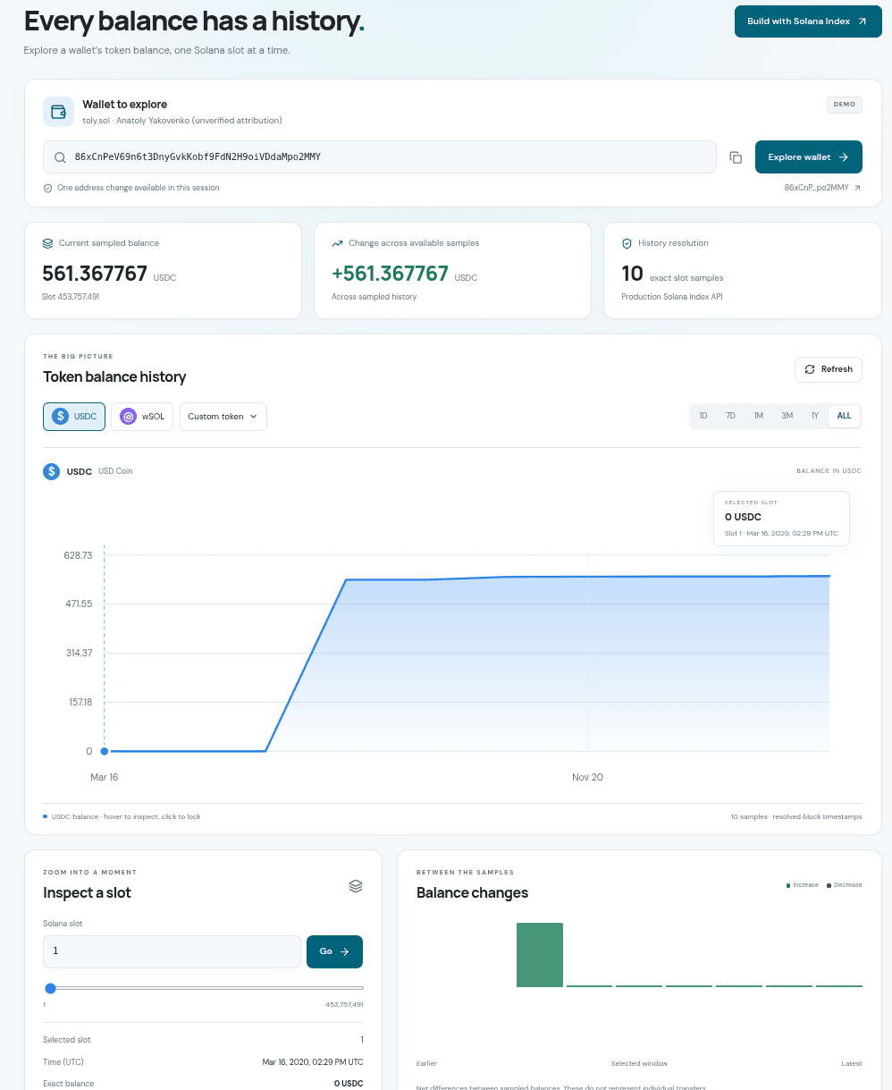Click the wallet icon beside Wallet to explore
Image resolution: width=892 pixels, height=1090 pixels.
[x=58, y=112]
